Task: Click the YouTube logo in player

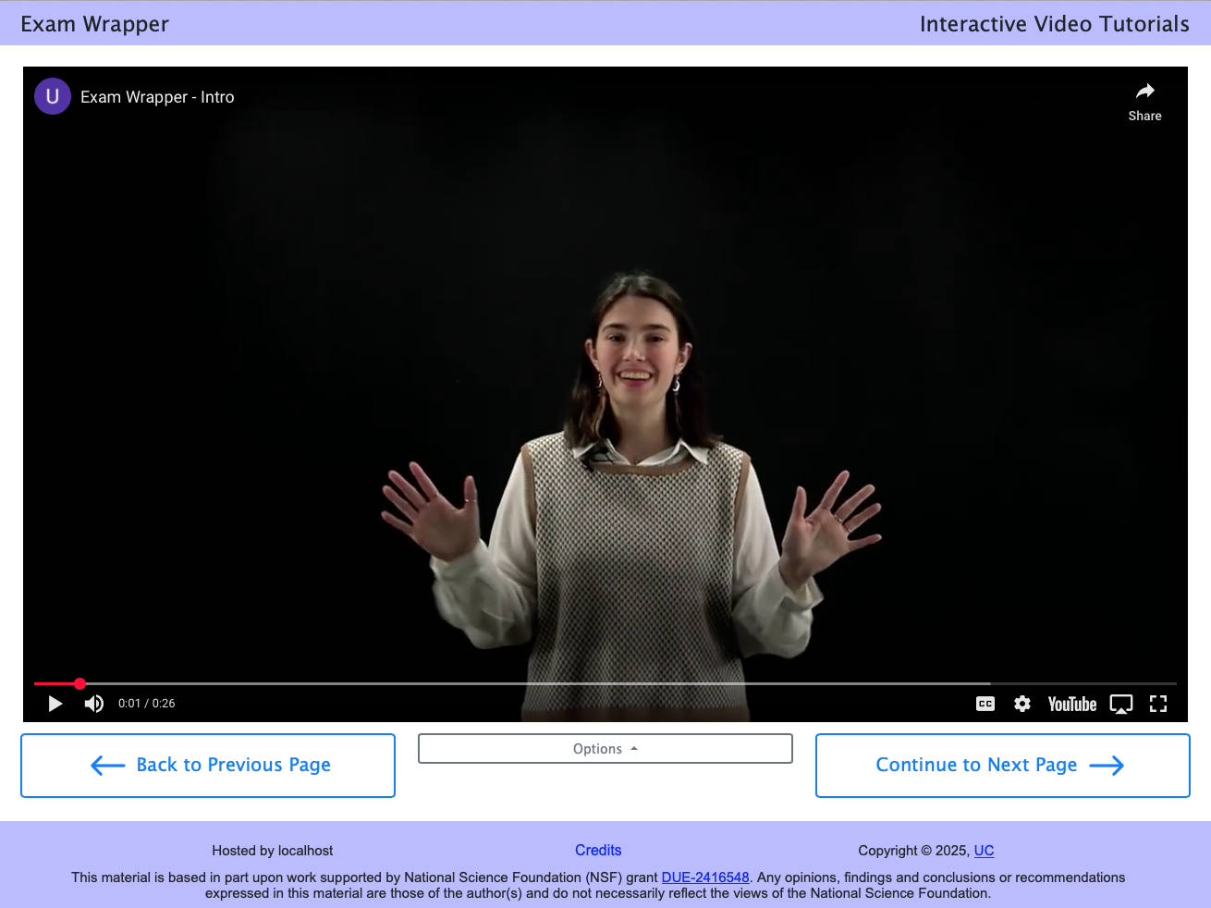Action: [x=1071, y=704]
